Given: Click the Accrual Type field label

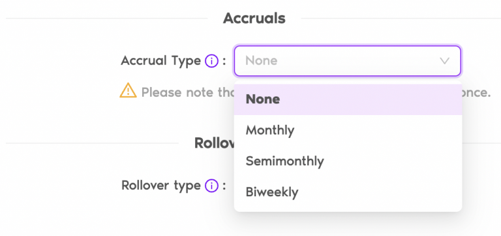Looking at the screenshot, I should (160, 60).
